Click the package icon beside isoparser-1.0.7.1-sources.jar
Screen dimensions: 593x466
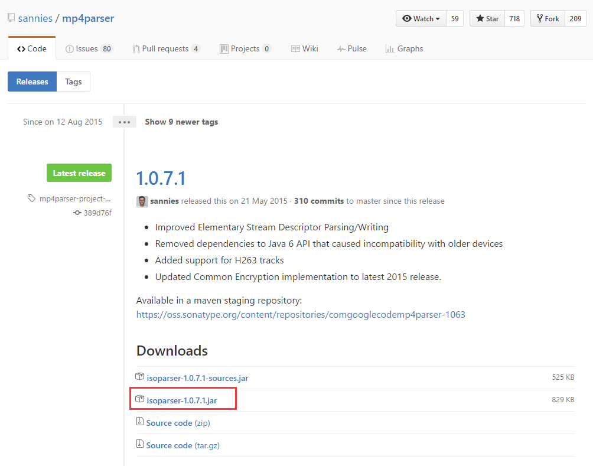tap(140, 377)
